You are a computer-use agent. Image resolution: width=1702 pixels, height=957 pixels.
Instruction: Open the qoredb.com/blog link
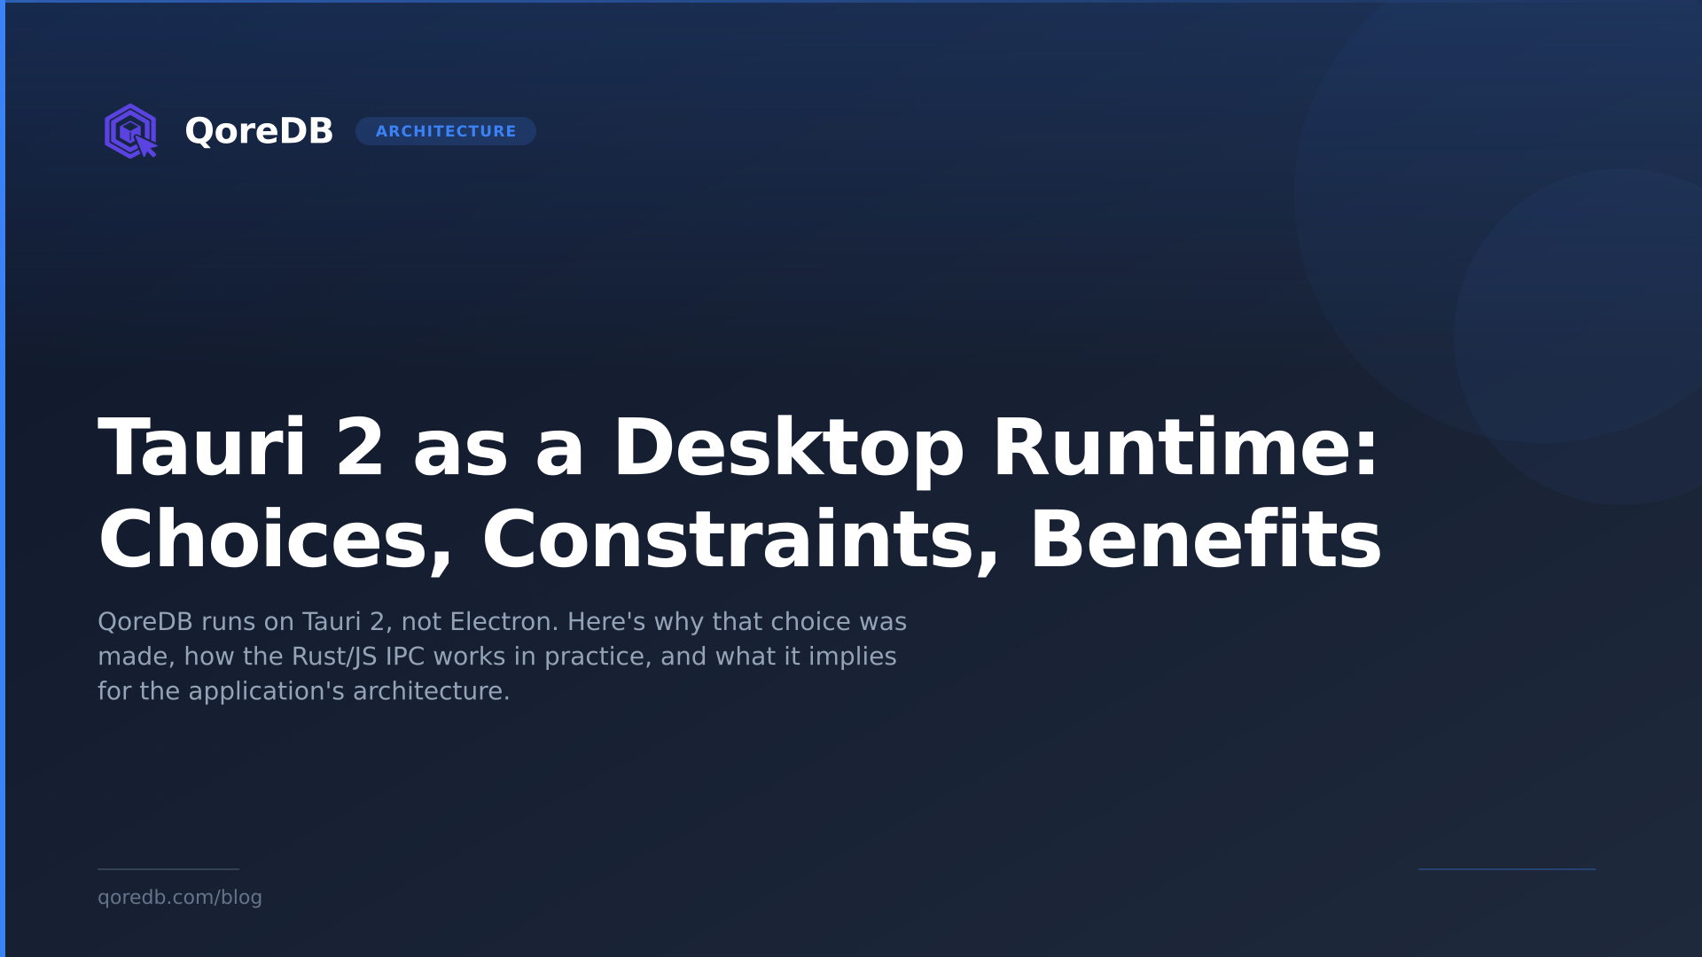(180, 898)
